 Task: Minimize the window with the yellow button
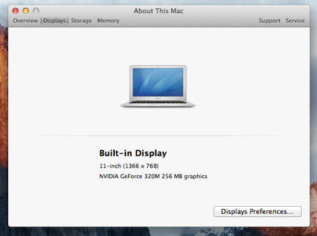point(26,11)
